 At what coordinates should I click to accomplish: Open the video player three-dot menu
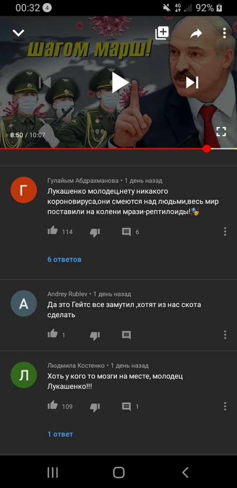pyautogui.click(x=224, y=33)
